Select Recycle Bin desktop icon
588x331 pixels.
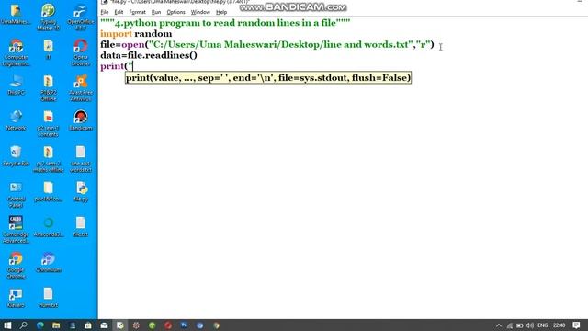click(16, 155)
